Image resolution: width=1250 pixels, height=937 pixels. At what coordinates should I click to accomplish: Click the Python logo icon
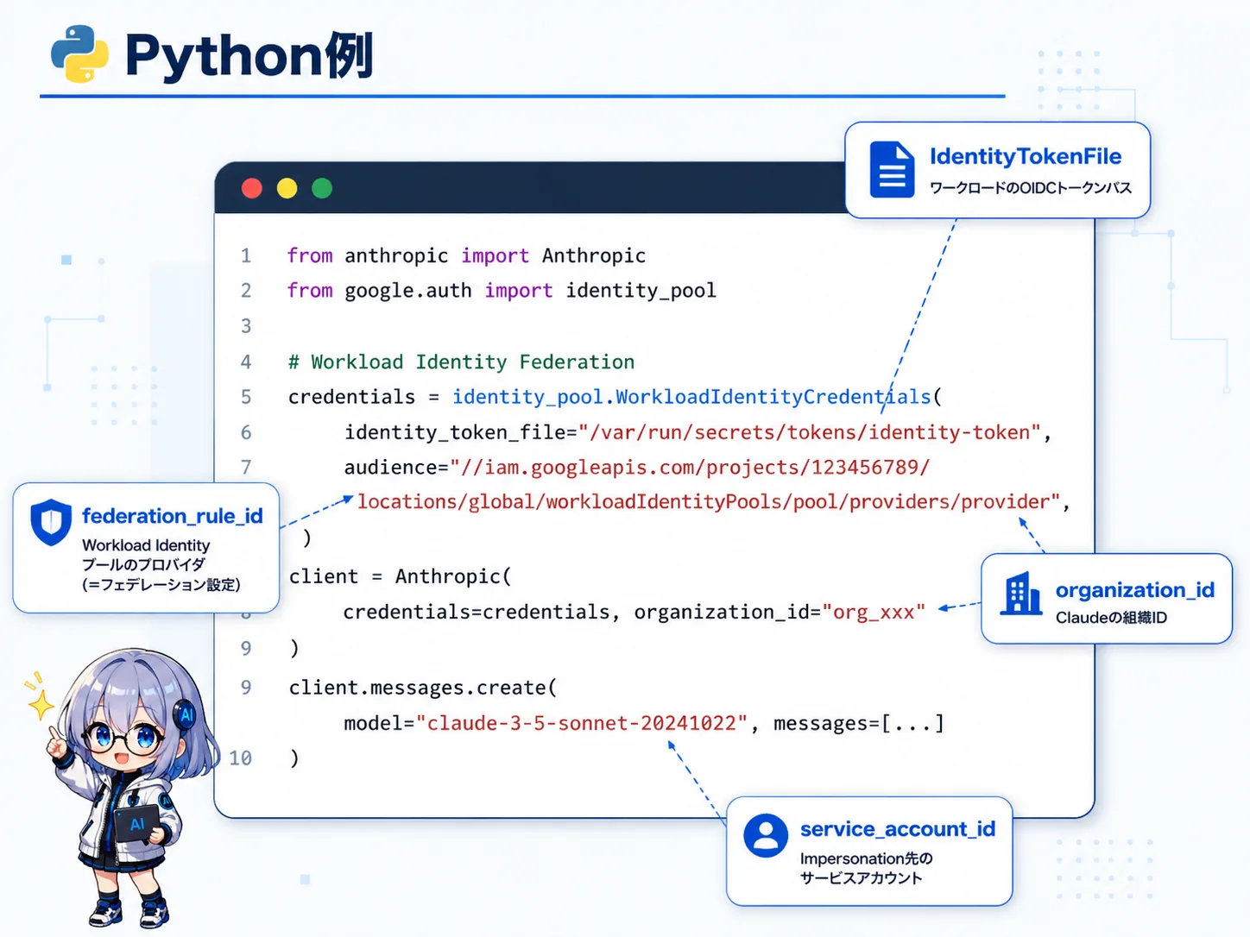click(x=79, y=53)
